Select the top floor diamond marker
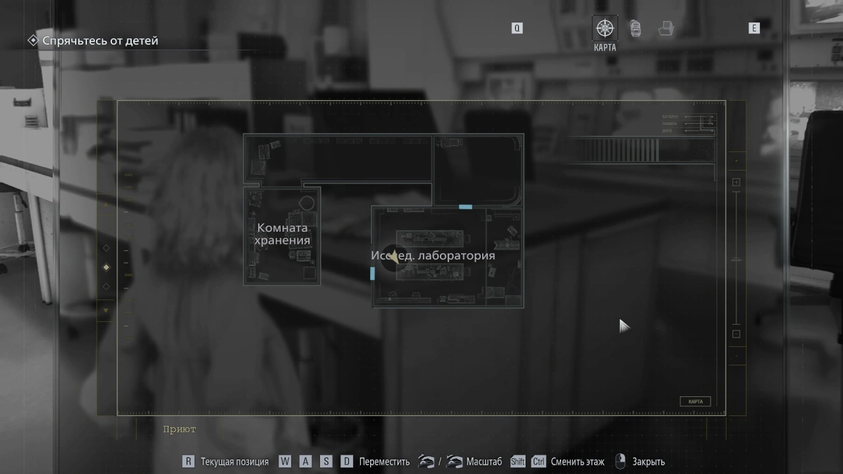 click(106, 248)
